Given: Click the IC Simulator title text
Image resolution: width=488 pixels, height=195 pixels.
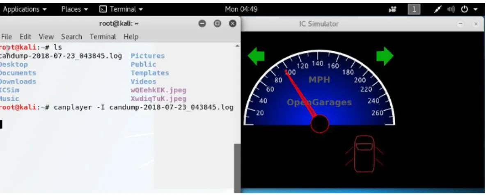Looking at the screenshot, I should pos(318,24).
